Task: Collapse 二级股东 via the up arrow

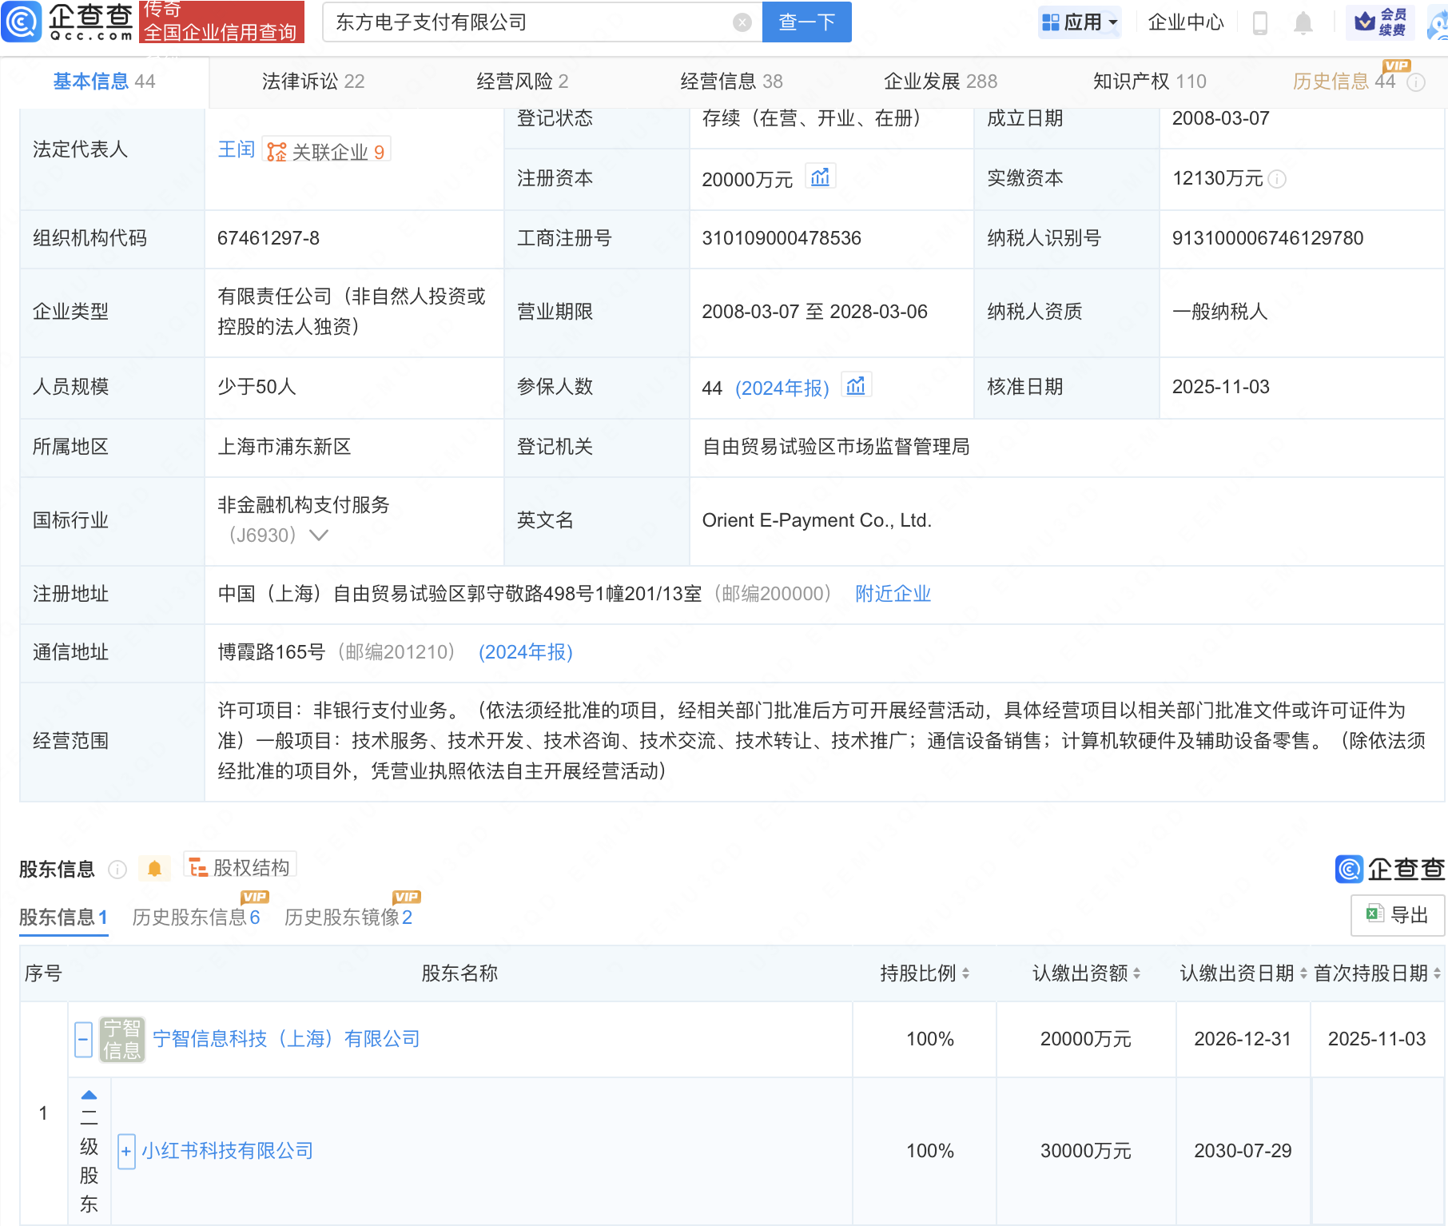Action: 88,1096
